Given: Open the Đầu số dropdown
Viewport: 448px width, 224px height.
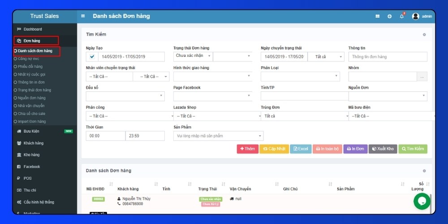Looking at the screenshot, I should [x=125, y=96].
